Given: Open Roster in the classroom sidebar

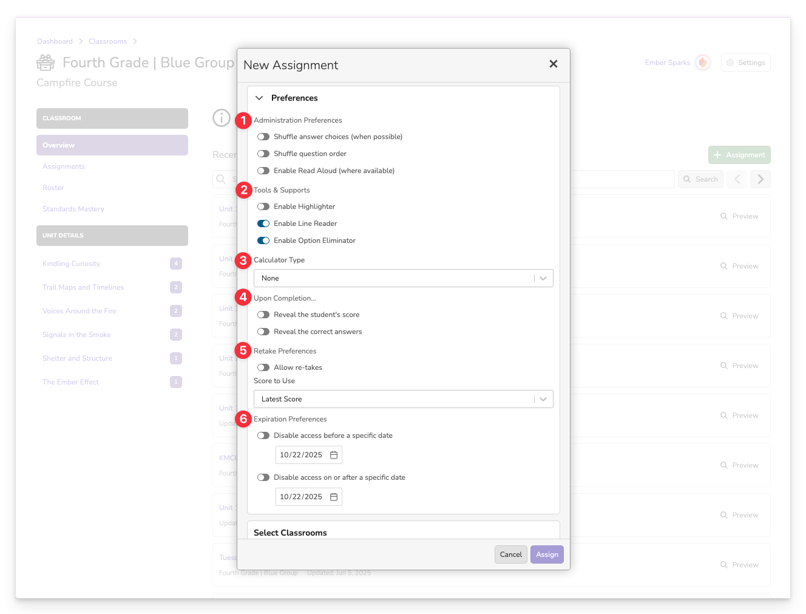Looking at the screenshot, I should pos(53,188).
